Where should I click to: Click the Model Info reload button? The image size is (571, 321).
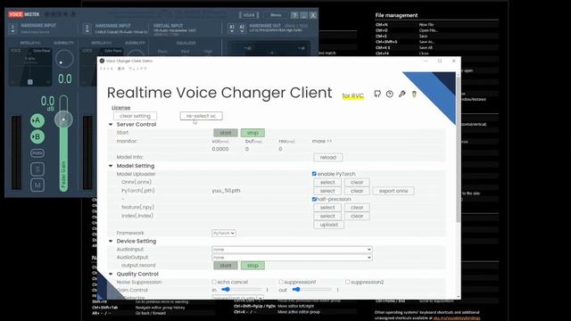[x=328, y=158]
